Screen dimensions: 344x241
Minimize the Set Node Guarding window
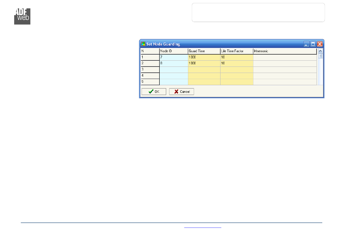pos(306,44)
